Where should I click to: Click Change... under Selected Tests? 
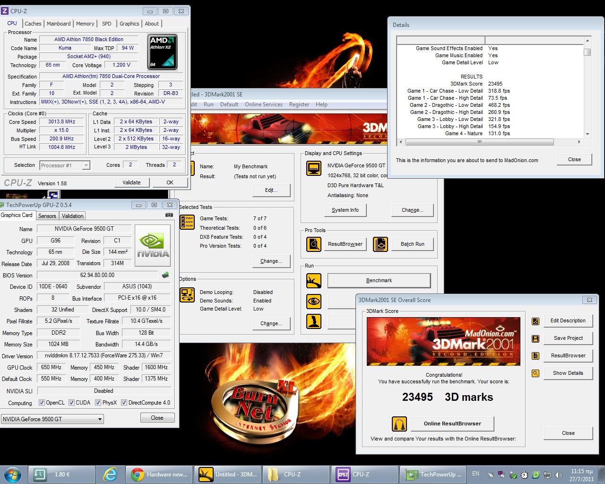[x=271, y=261]
